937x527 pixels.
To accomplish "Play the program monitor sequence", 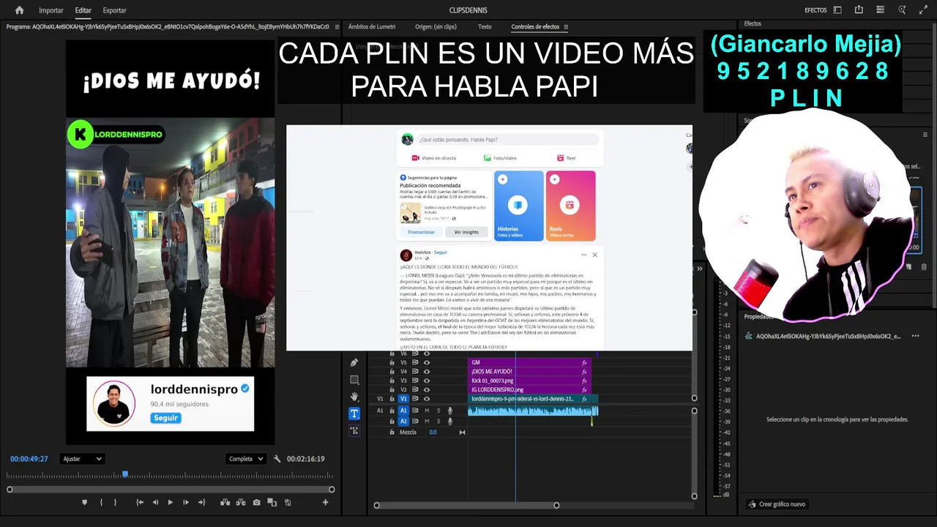I will coord(171,502).
